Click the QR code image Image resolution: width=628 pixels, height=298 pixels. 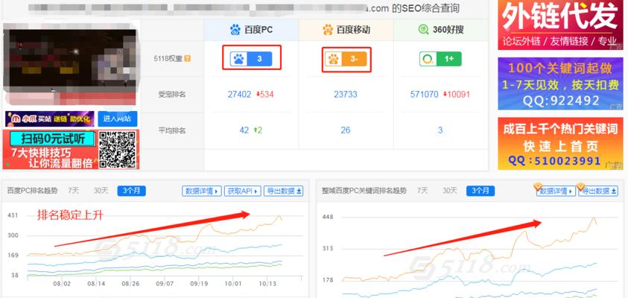point(118,150)
